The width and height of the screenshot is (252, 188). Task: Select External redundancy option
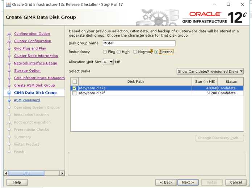point(156,52)
